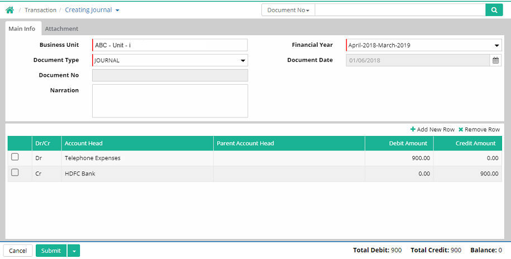Open the Document Type dropdown
The width and height of the screenshot is (511, 259).
tap(243, 61)
